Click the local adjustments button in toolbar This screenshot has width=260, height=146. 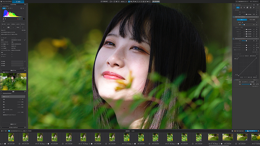(156, 2)
